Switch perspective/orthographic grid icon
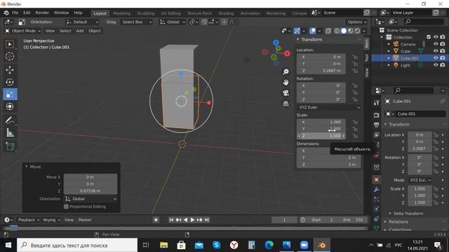The image size is (449, 252). pos(286,104)
